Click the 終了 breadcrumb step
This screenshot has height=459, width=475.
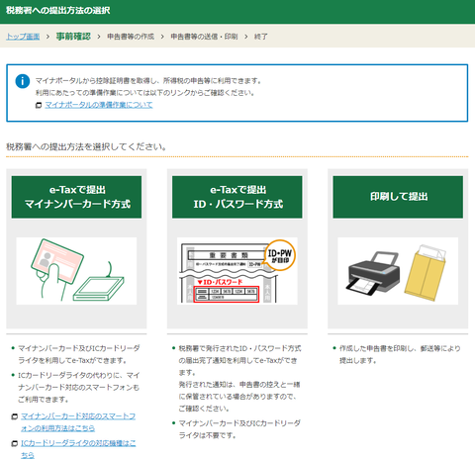tap(260, 37)
